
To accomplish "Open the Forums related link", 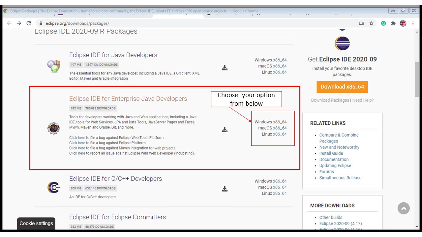I will point(327,171).
